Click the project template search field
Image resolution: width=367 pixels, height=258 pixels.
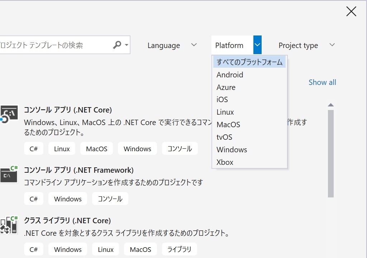54,45
